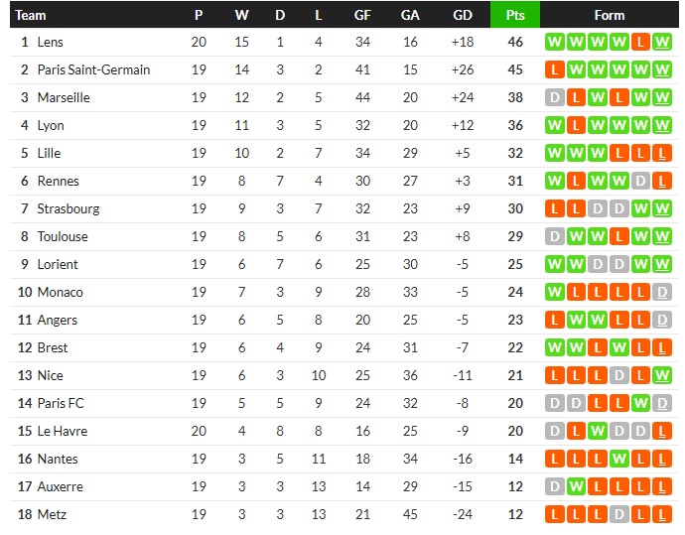685x535 pixels.
Task: Open the Paris Saint-Germain team page
Action: coord(93,70)
